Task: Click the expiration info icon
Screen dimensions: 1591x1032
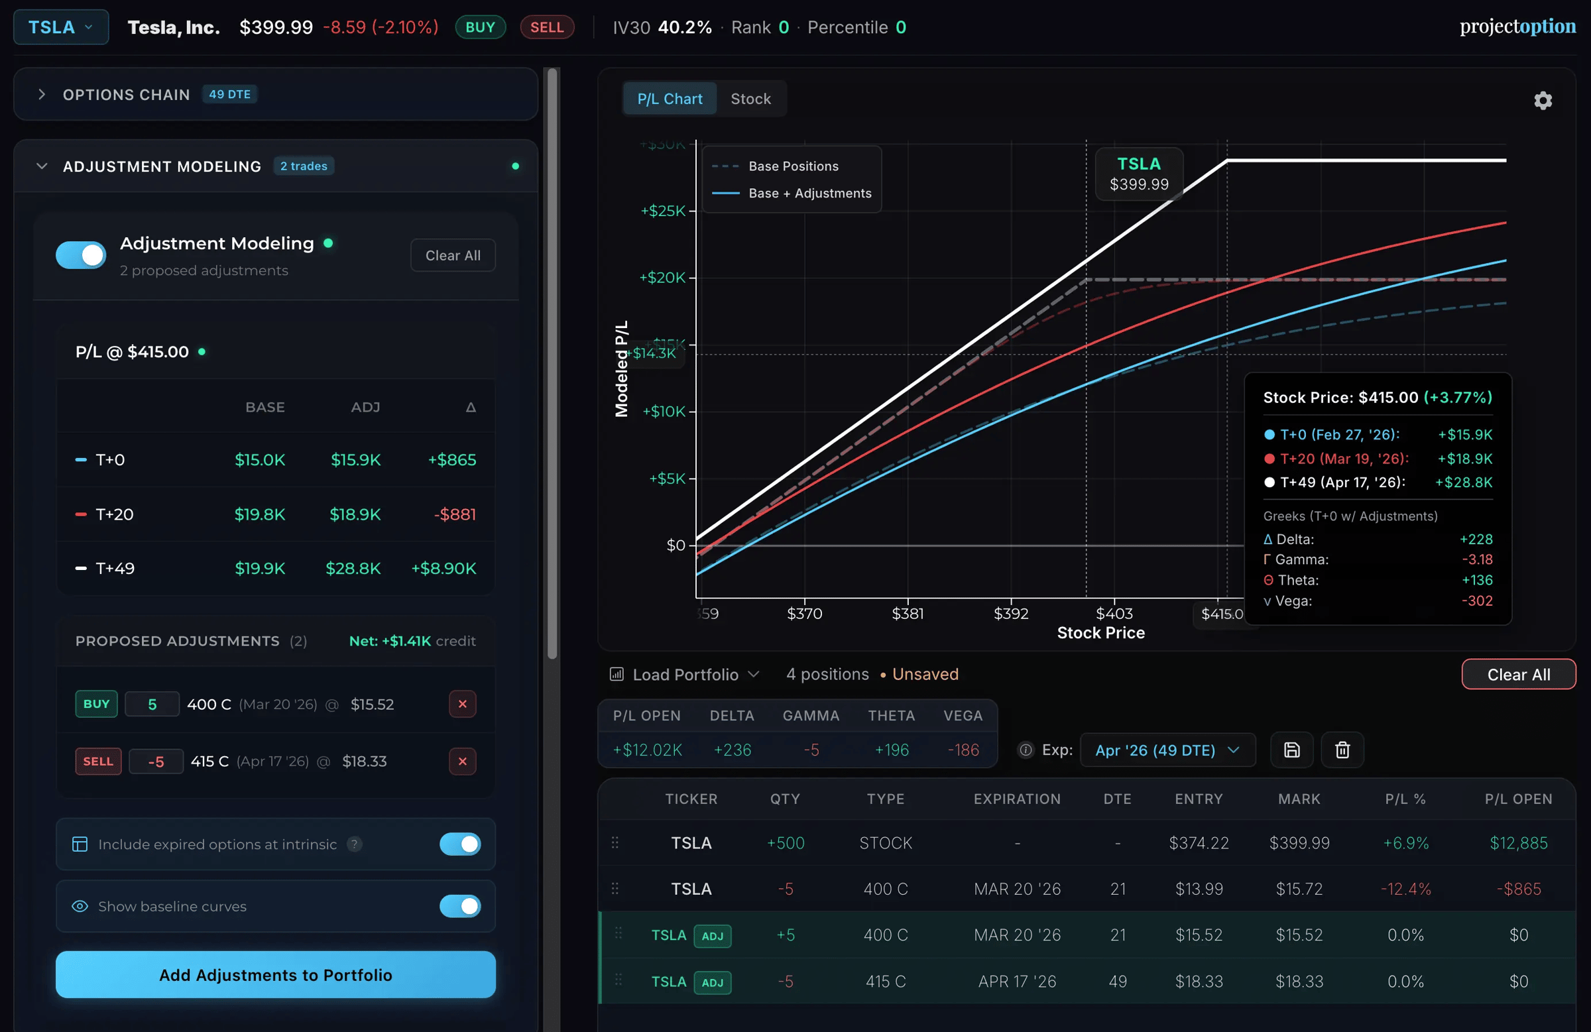Action: click(1025, 750)
